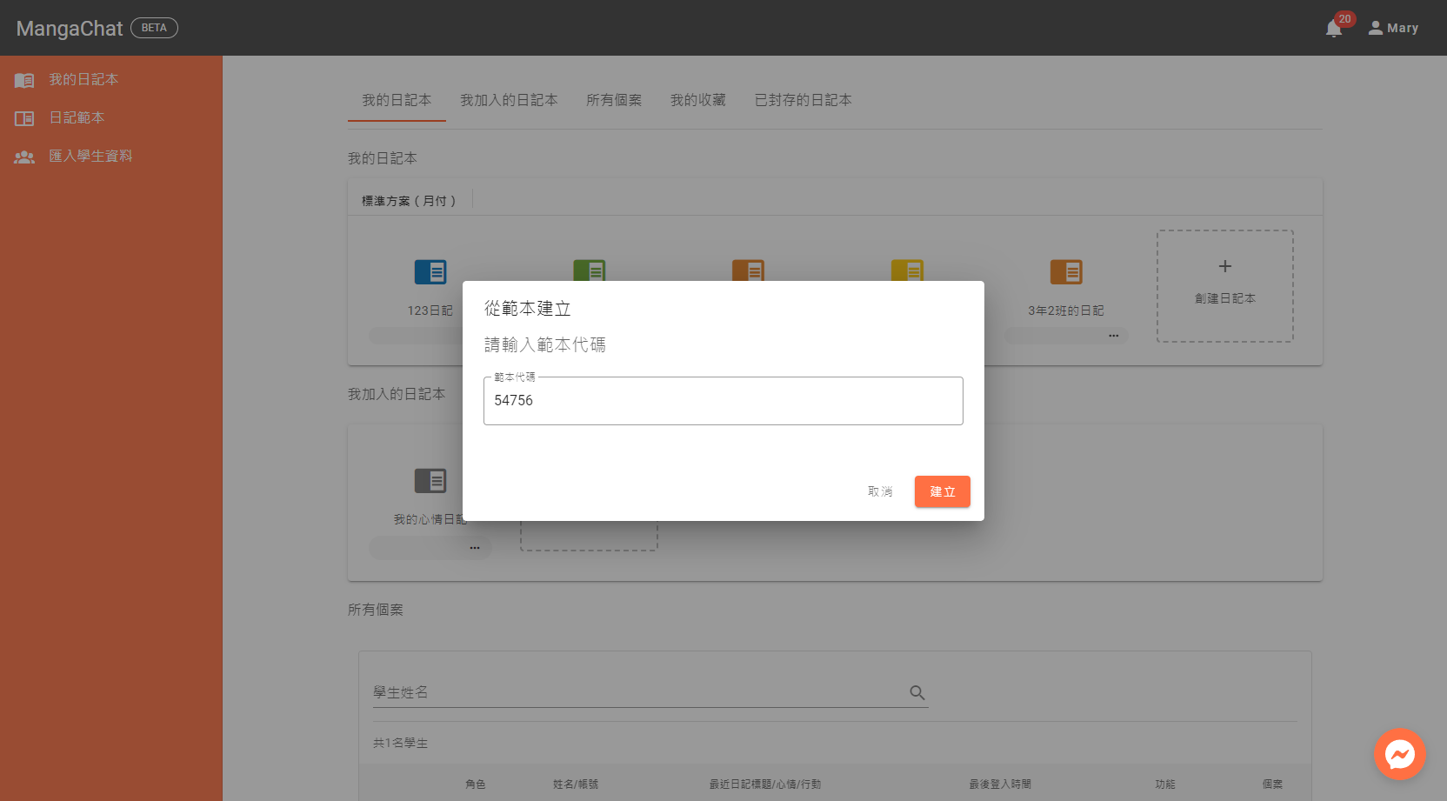Open the Messenger chat bubble
This screenshot has height=801, width=1447.
point(1399,754)
